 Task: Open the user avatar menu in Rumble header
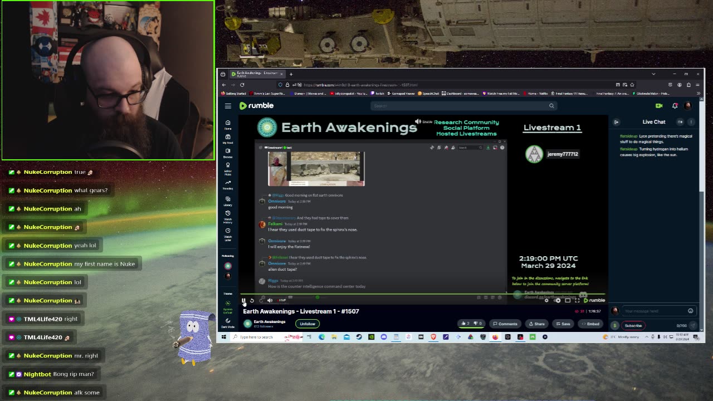pyautogui.click(x=688, y=106)
